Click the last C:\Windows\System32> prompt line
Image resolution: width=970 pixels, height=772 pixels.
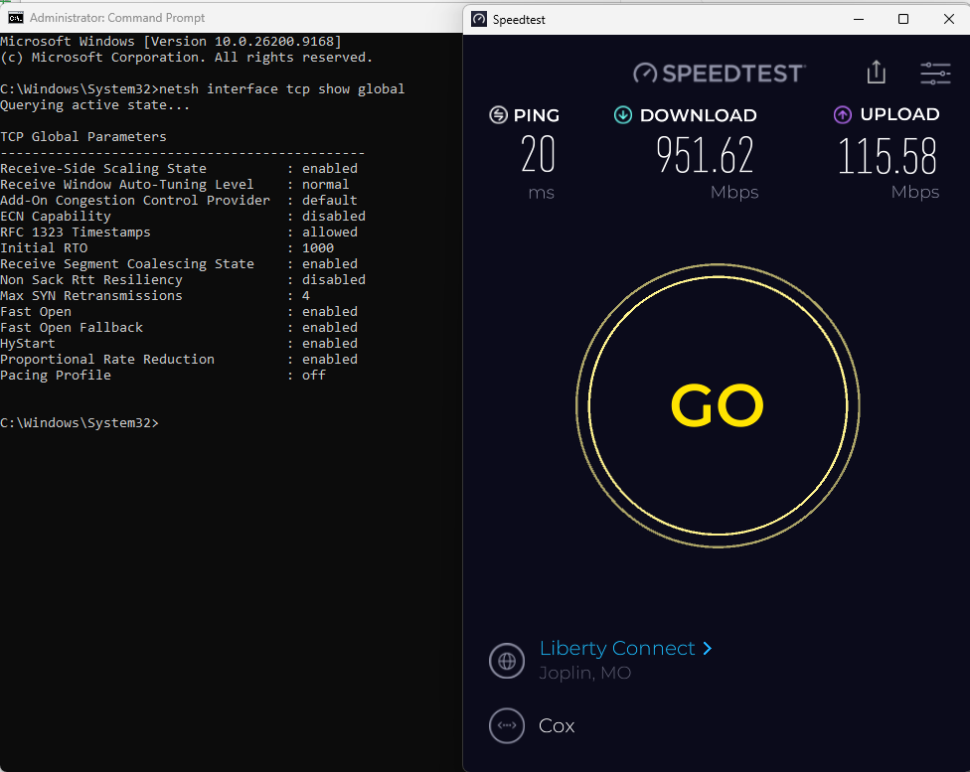point(80,423)
